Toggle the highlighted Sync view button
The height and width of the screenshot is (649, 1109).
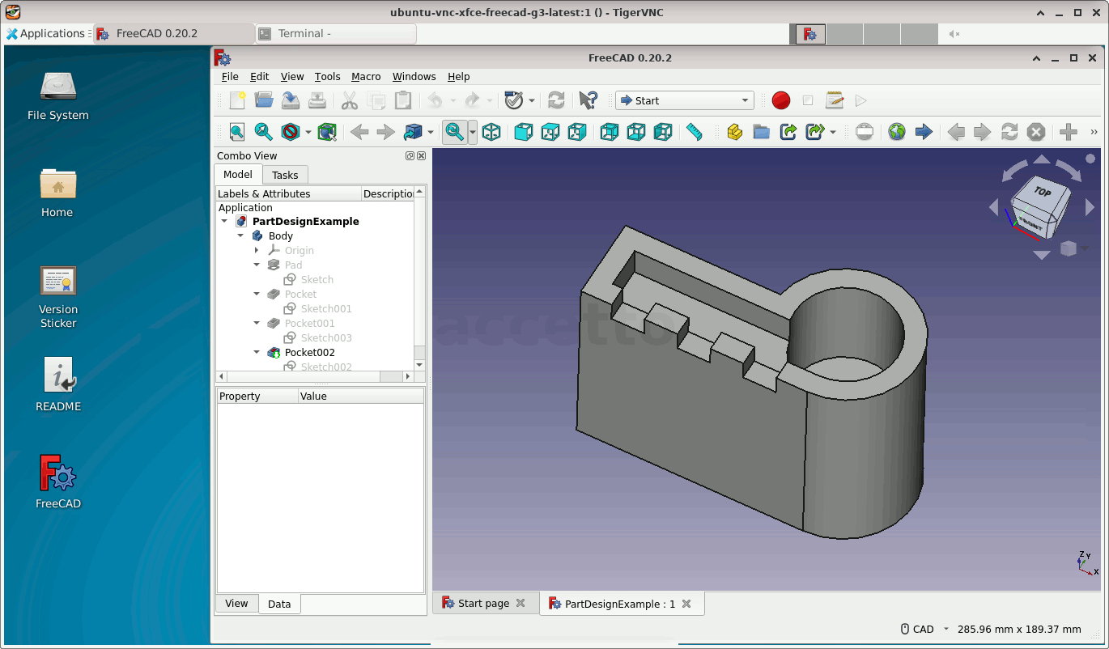pyautogui.click(x=455, y=132)
